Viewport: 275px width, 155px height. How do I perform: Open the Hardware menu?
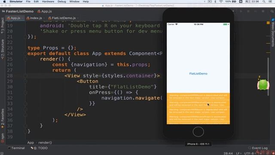pyautogui.click(x=48, y=1)
